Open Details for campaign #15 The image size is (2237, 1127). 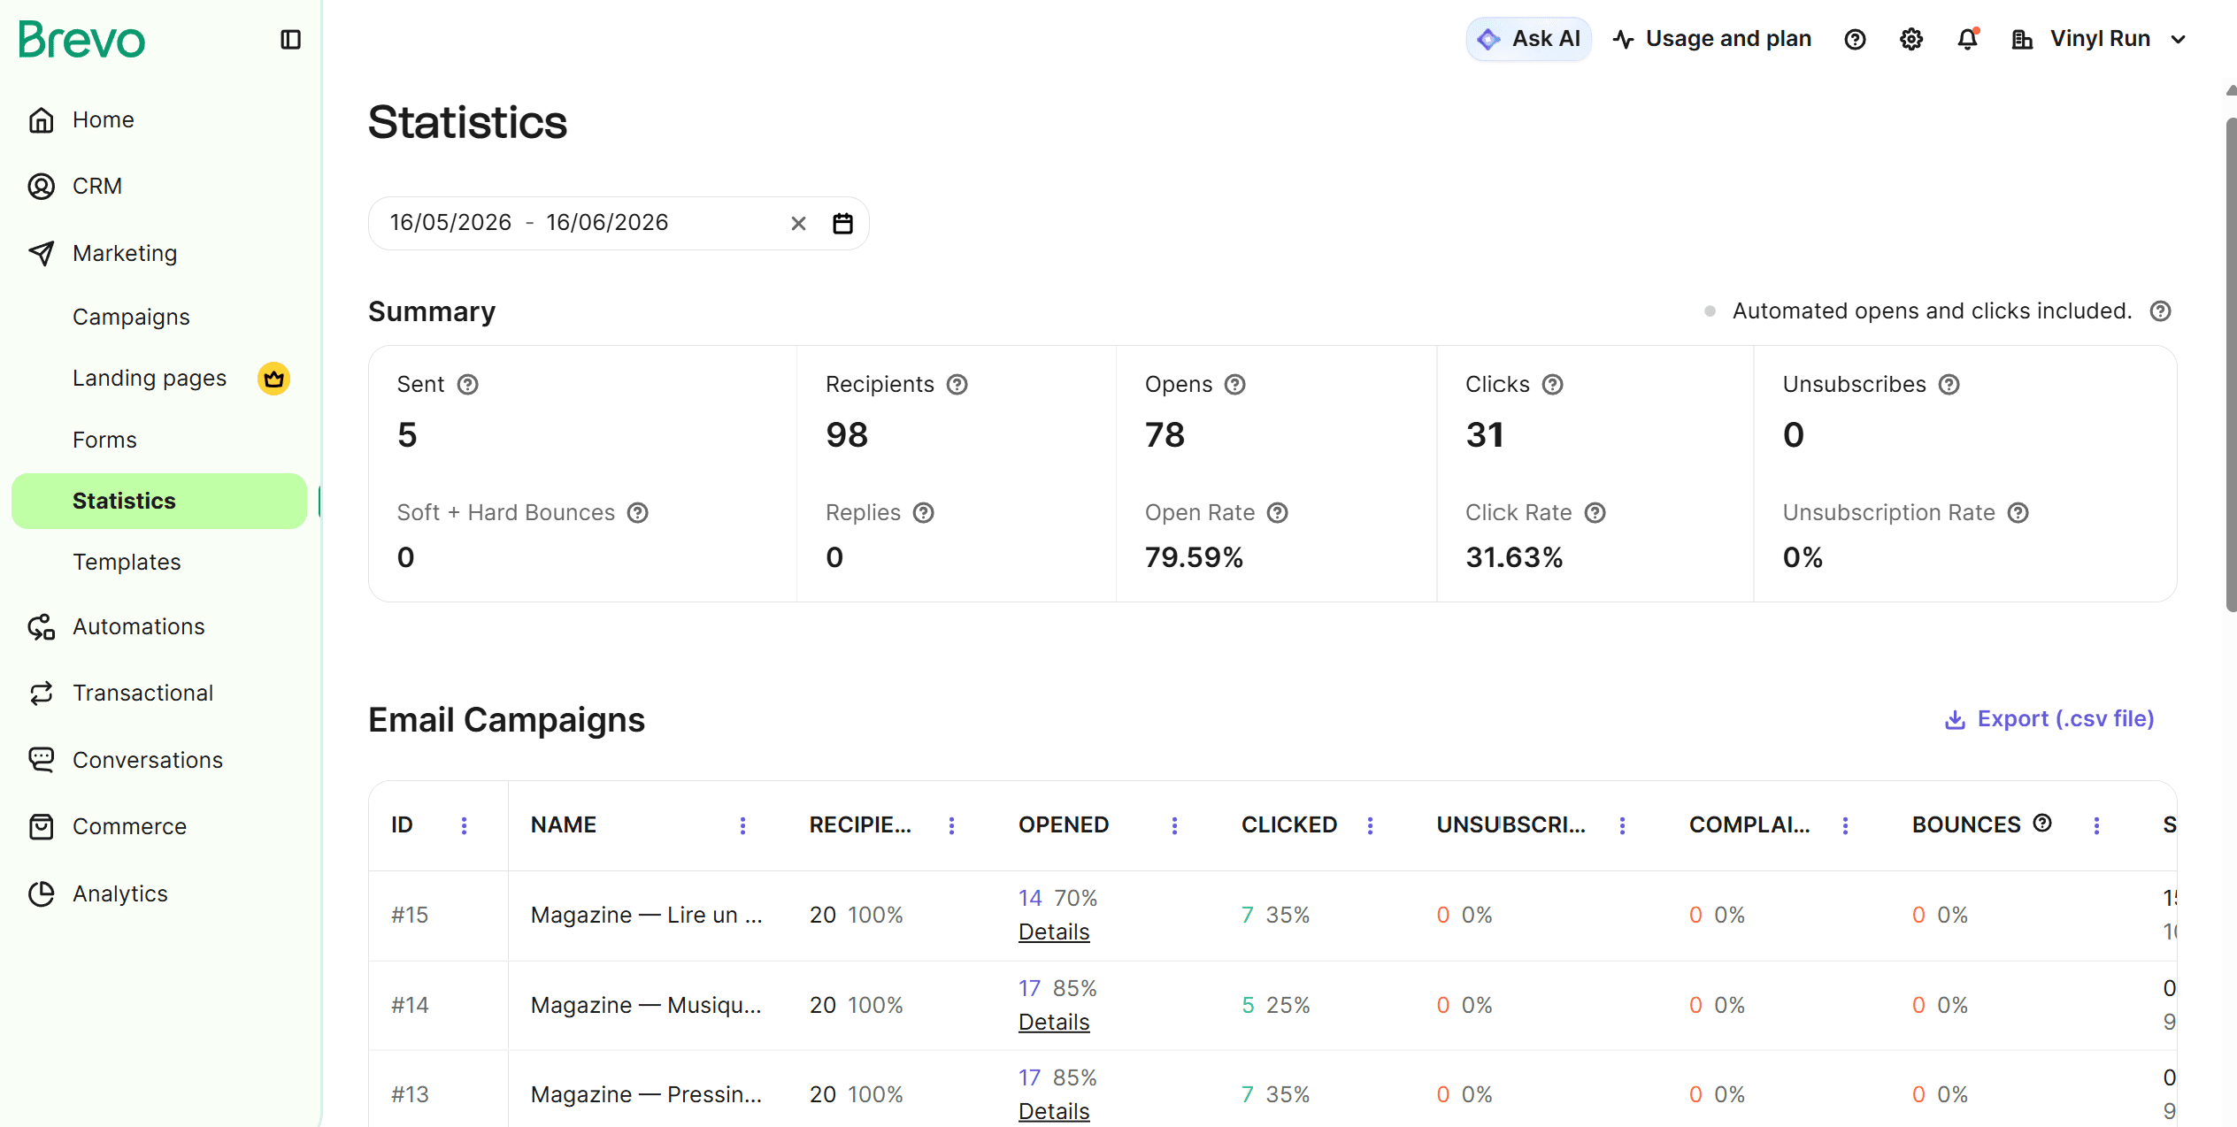click(x=1054, y=931)
